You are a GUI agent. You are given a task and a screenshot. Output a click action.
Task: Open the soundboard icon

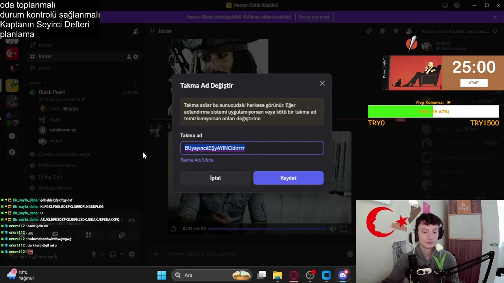tap(122, 235)
